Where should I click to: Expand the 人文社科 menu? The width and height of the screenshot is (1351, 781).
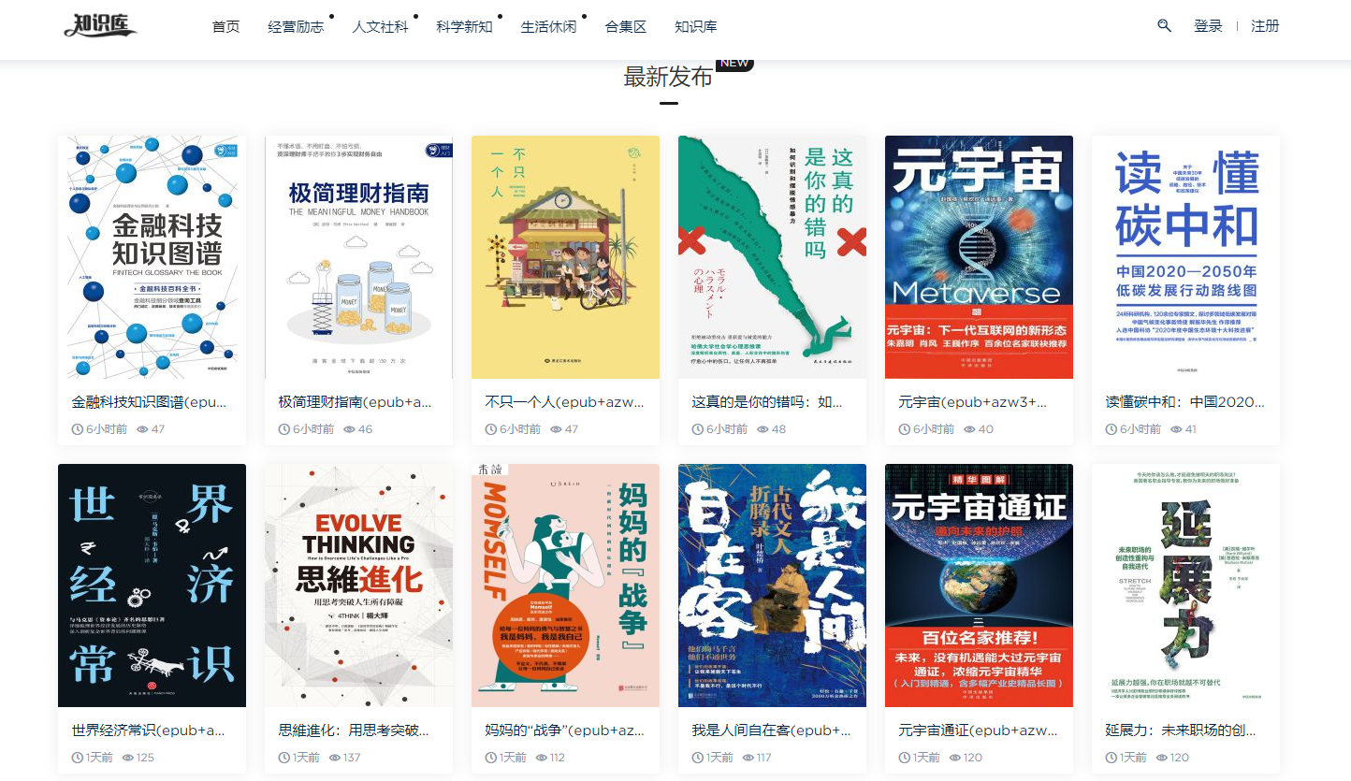[380, 26]
